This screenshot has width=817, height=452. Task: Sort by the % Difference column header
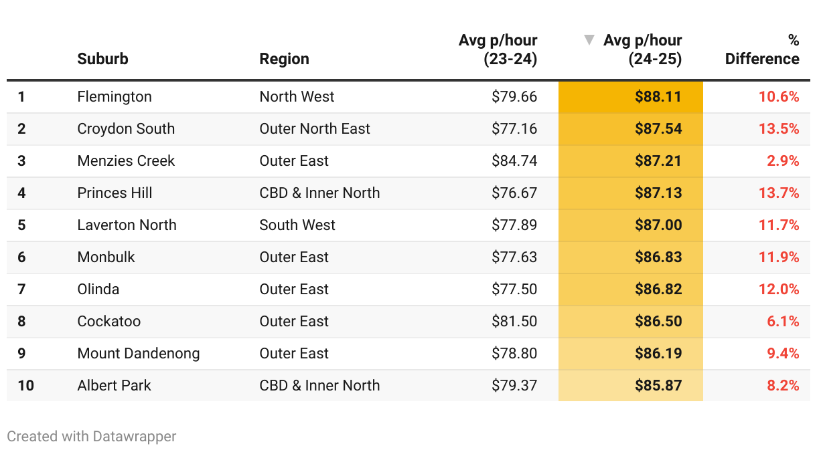click(762, 49)
